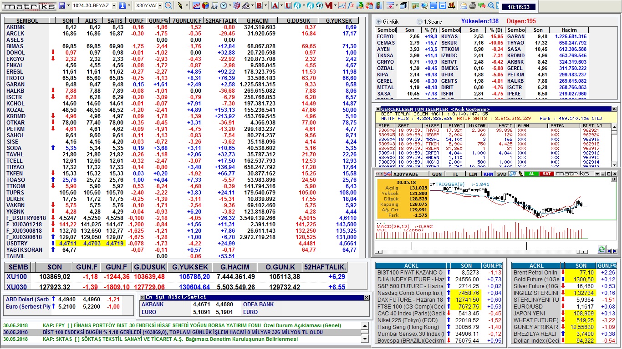Click the blue page number 1 icon
The image size is (622, 349).
click(122, 5)
